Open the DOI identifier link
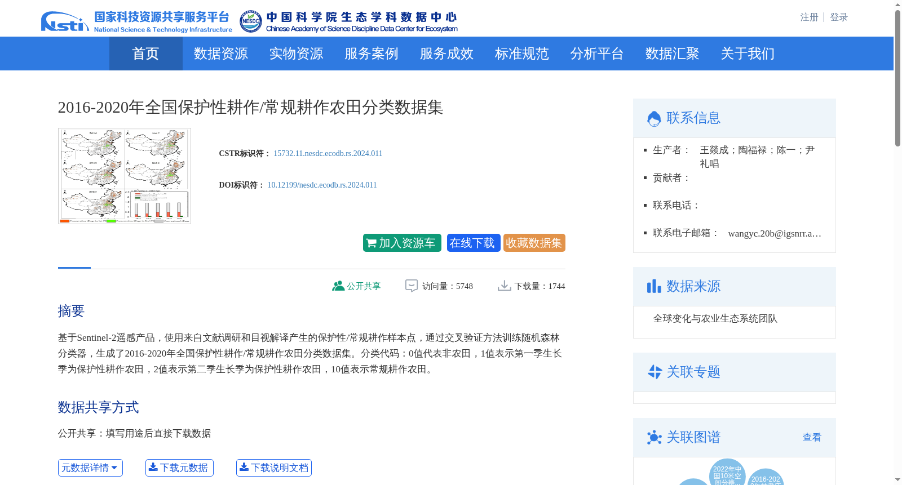Screen dimensions: 902x485 (322, 185)
